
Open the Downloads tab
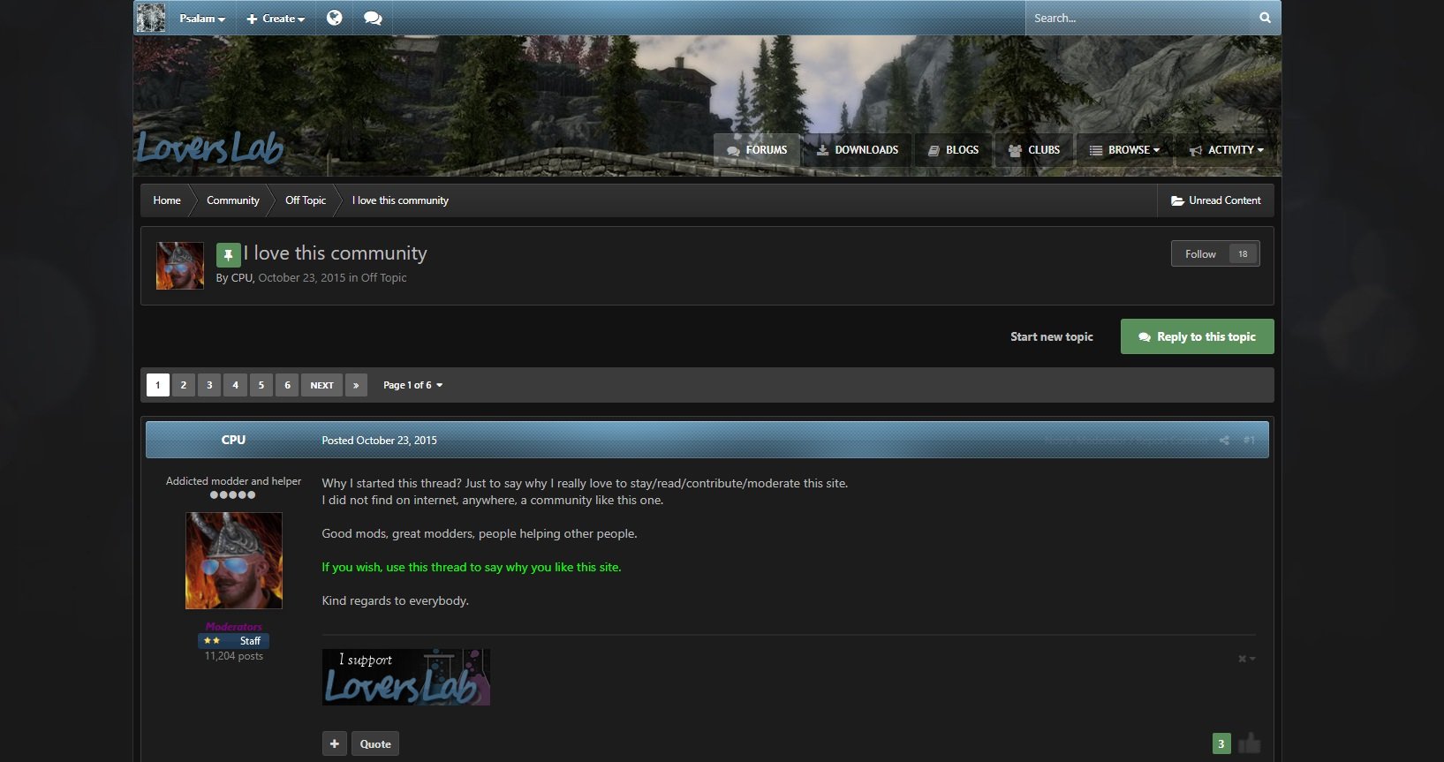pos(858,150)
